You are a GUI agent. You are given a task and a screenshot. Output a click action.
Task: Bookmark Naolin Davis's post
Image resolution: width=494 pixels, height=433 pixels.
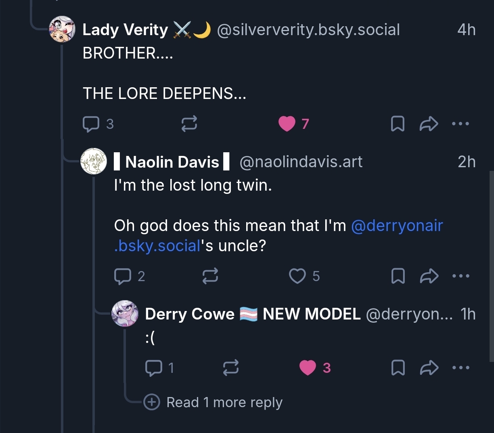398,276
